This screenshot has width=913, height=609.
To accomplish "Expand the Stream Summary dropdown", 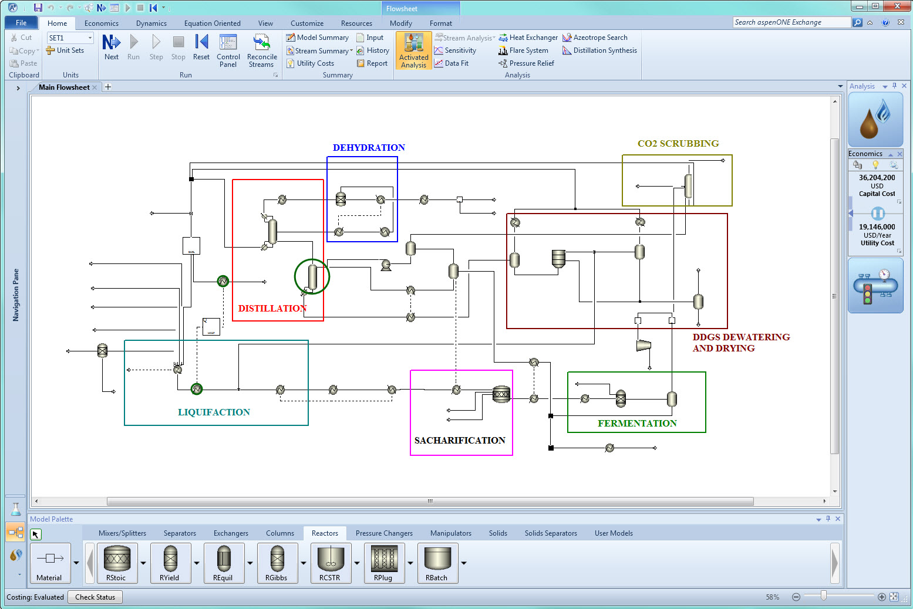I will (x=351, y=51).
